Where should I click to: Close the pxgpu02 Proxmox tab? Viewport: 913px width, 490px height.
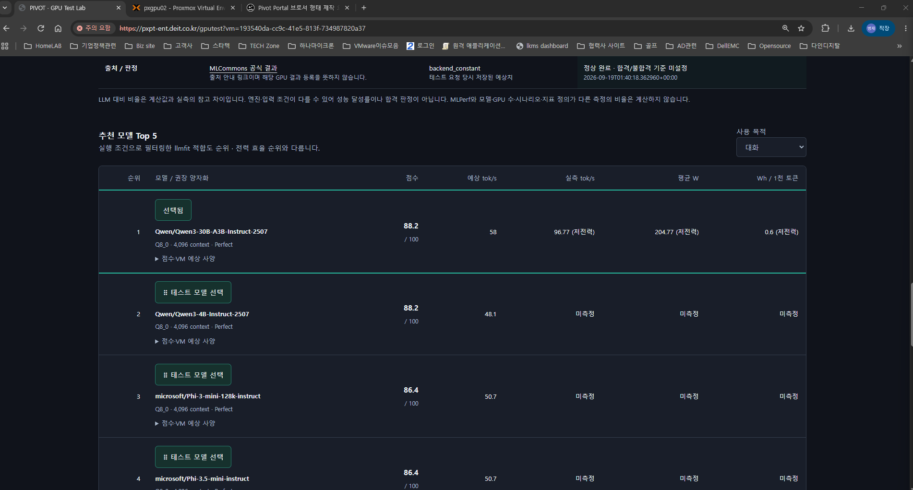pyautogui.click(x=233, y=8)
